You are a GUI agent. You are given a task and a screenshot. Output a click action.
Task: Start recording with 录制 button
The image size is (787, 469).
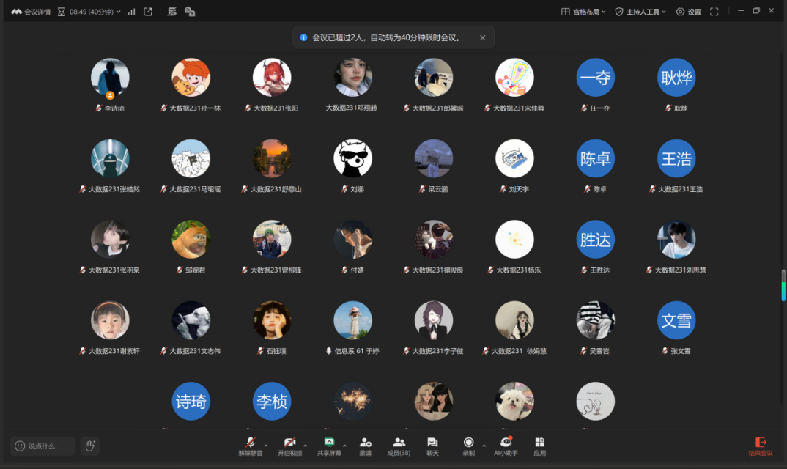coord(468,446)
